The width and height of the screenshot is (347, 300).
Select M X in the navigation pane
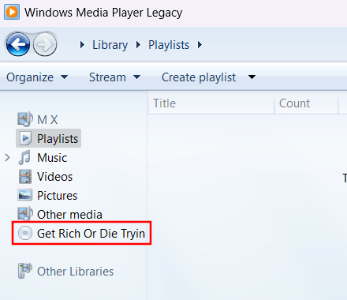(47, 120)
